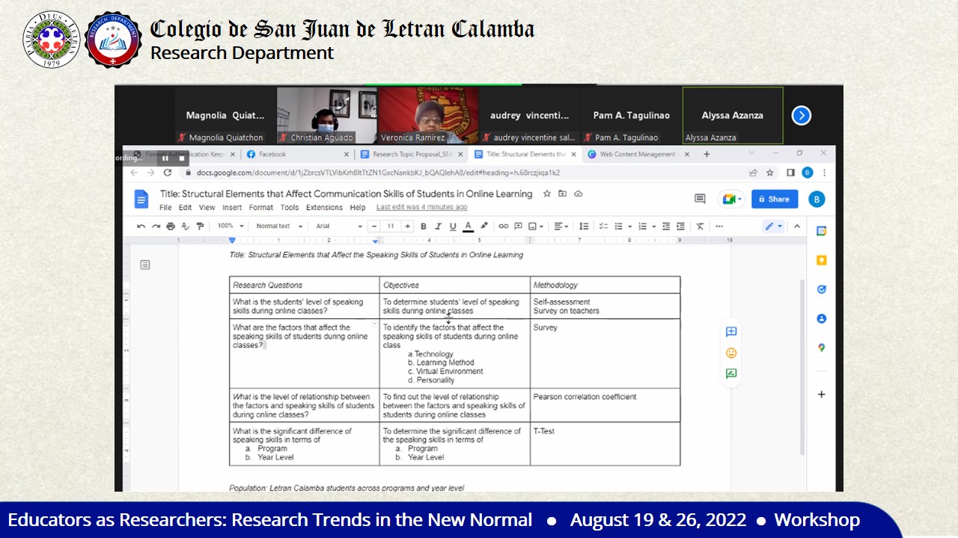Switch to the Facebook browser tab
Viewport: 958px width, 538px height.
tap(272, 155)
